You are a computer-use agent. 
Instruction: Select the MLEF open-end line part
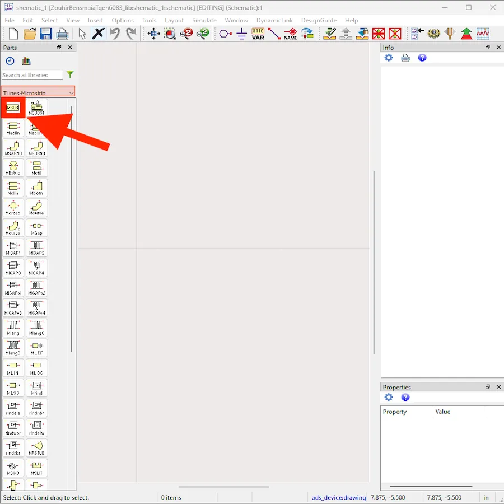click(36, 347)
